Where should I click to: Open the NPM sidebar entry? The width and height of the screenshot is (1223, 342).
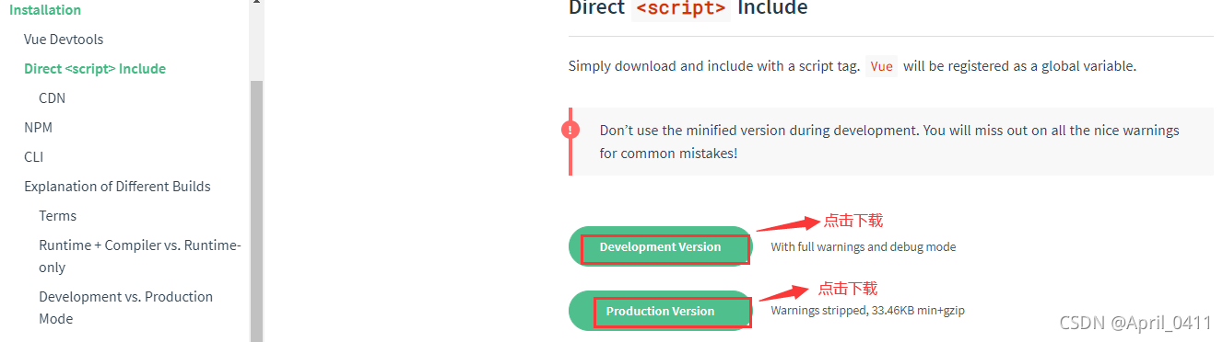(38, 128)
